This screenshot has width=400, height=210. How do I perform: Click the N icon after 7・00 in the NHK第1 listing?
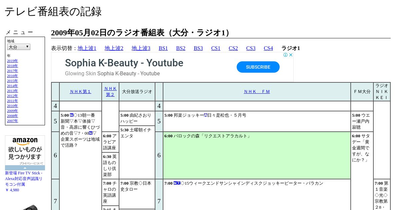pyautogui.click(x=90, y=133)
